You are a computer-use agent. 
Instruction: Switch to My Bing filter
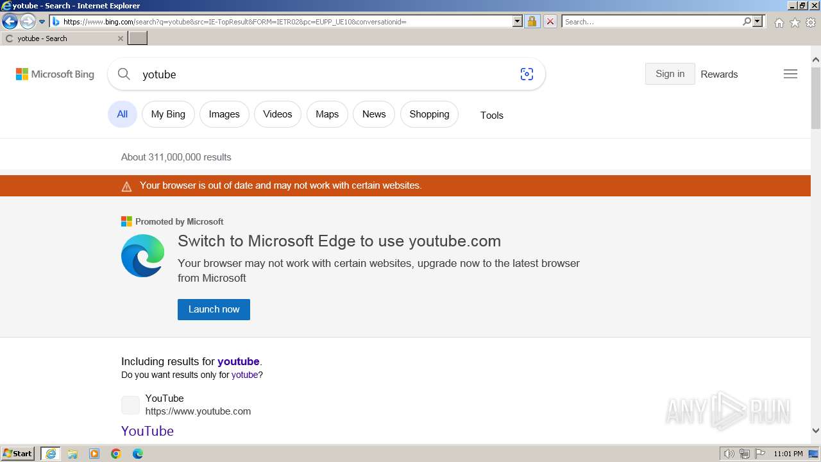point(168,114)
